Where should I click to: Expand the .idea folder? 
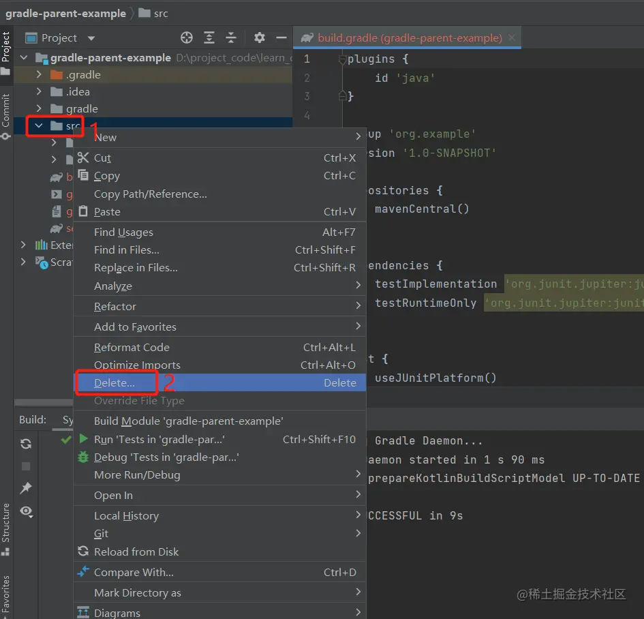click(x=39, y=91)
